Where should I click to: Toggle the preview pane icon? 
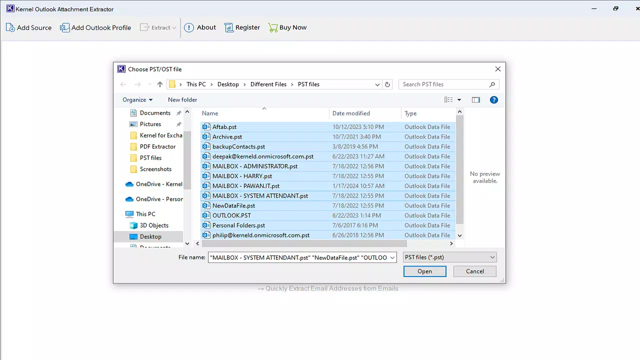(476, 100)
